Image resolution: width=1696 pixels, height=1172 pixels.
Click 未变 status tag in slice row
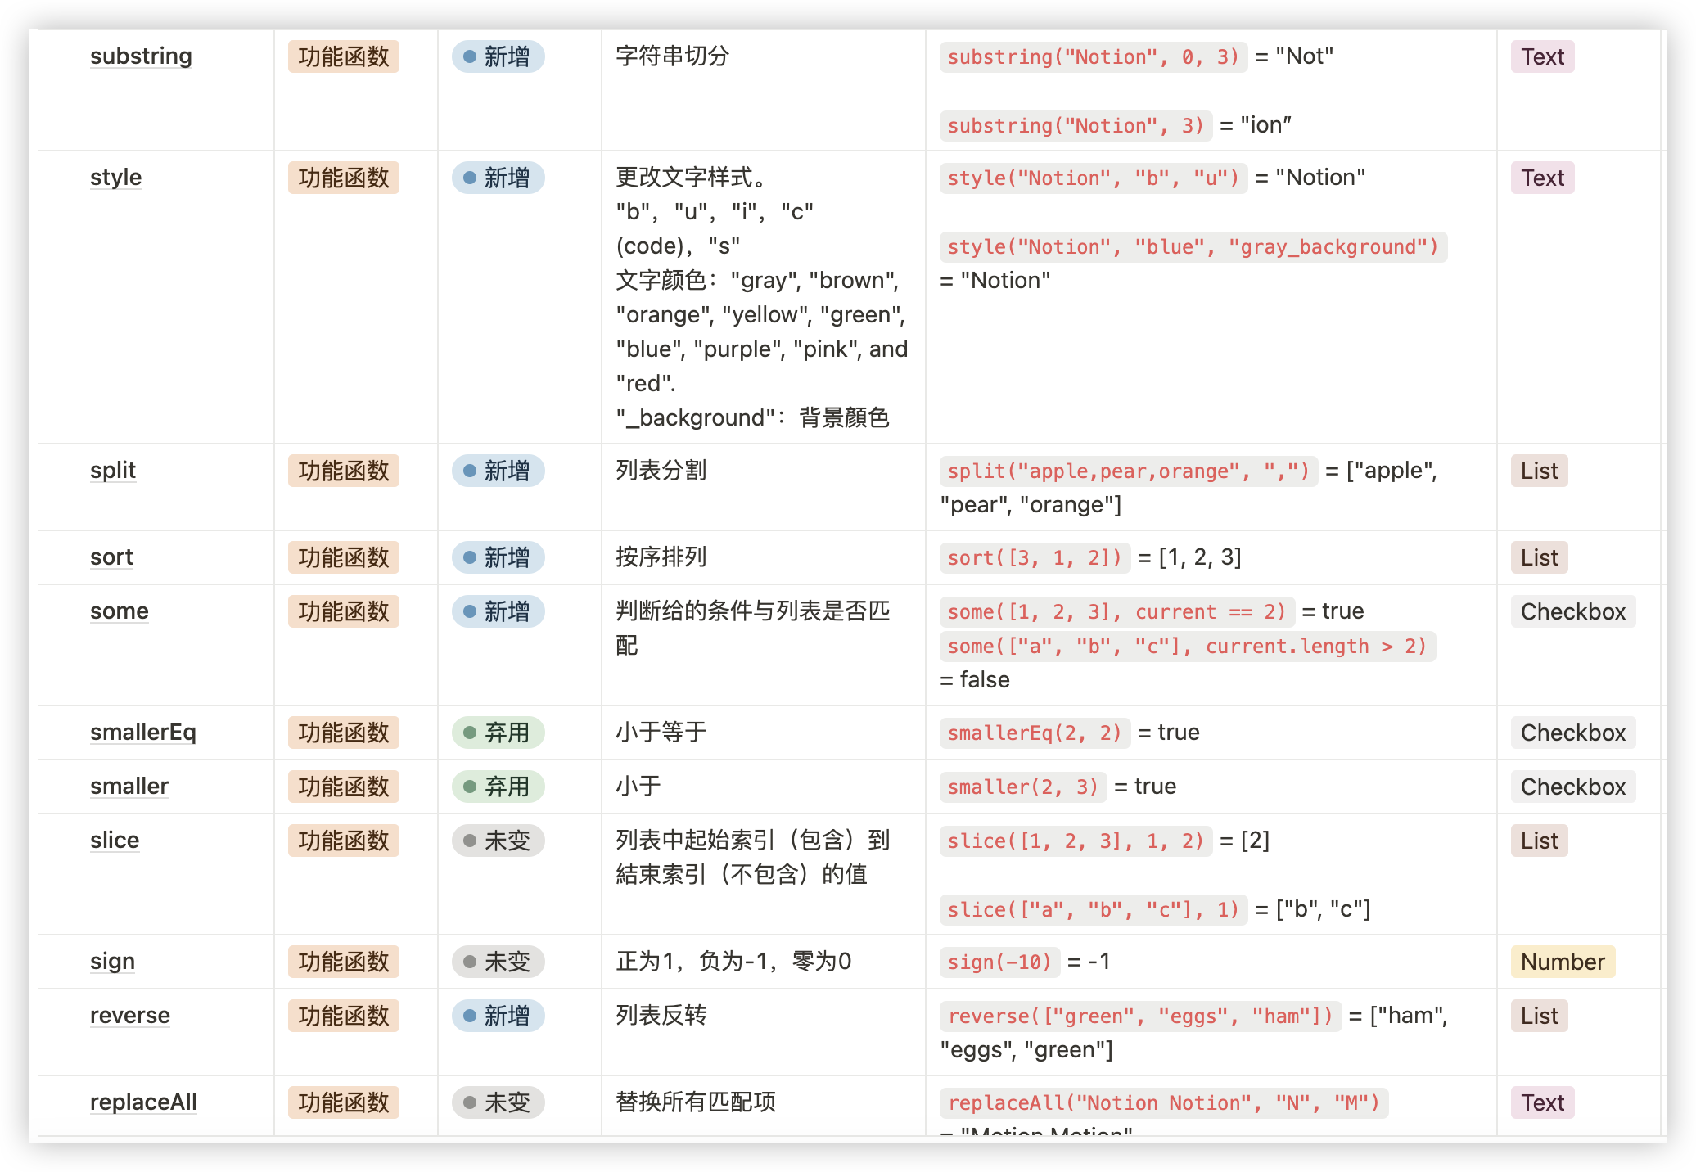pyautogui.click(x=498, y=841)
